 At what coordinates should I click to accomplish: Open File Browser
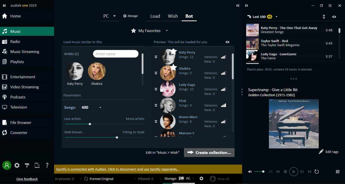click(27, 122)
